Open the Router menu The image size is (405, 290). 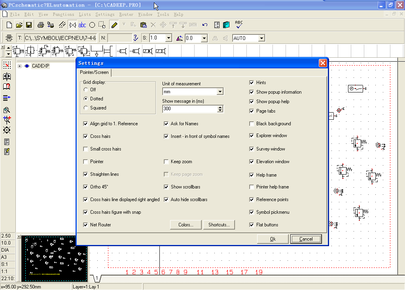pyautogui.click(x=126, y=15)
